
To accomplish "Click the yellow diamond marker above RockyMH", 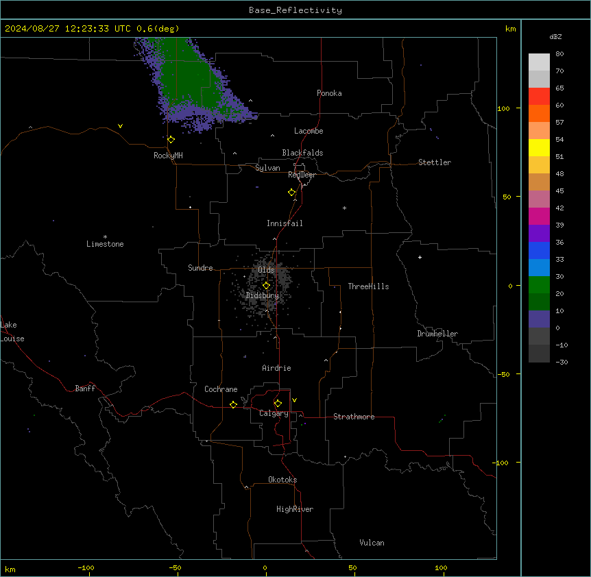I will 171,140.
